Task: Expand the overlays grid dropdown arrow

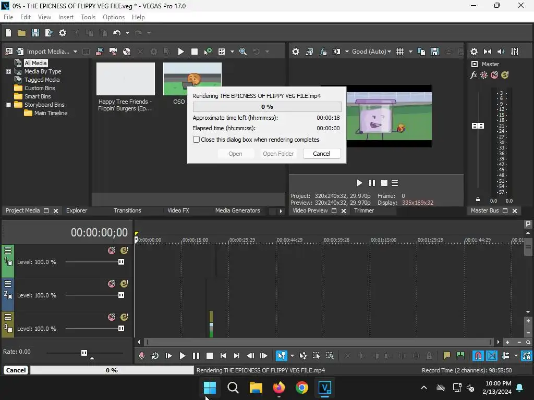Action: [x=411, y=52]
